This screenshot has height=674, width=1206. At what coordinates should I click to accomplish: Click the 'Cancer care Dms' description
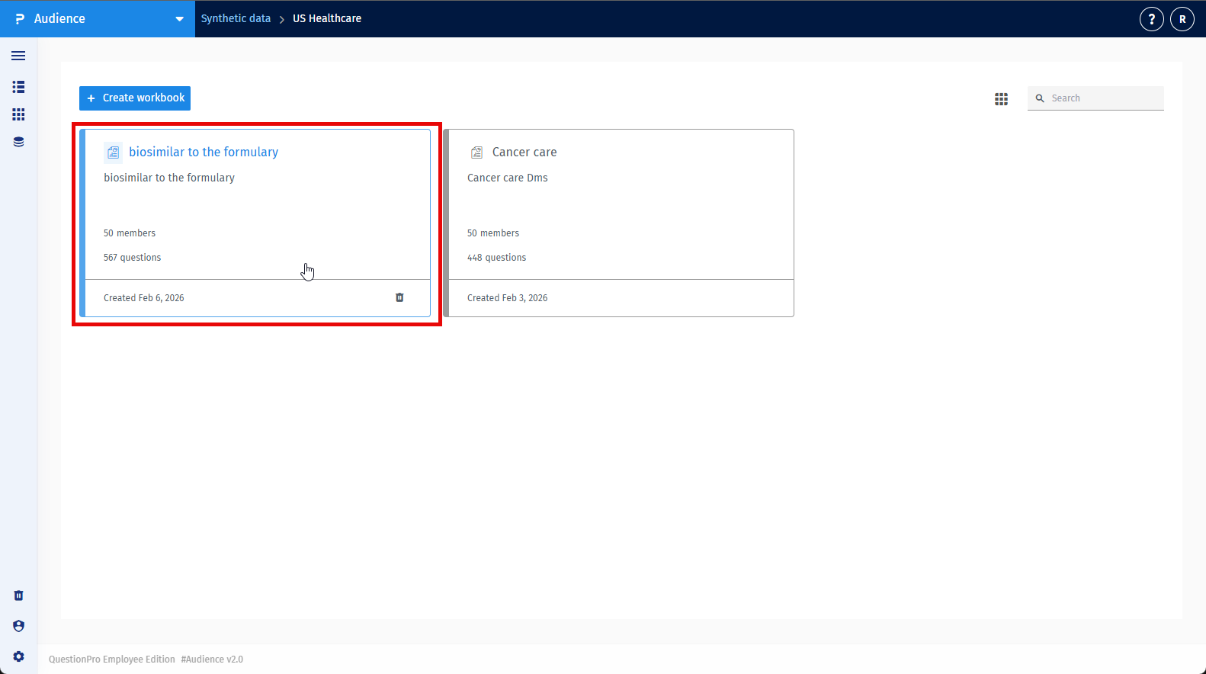click(x=508, y=178)
